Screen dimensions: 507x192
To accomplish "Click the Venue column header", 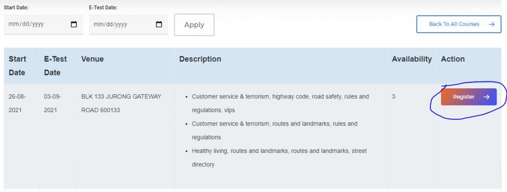I will (93, 59).
